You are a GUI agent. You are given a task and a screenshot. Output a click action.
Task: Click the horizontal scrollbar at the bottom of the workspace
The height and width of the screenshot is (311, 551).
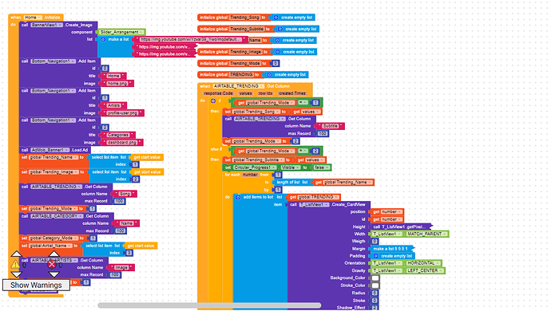[x=209, y=305]
